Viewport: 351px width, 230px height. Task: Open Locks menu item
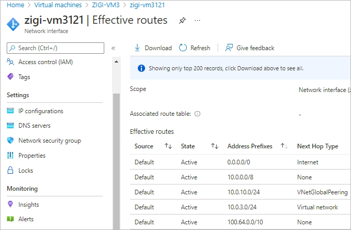(x=26, y=171)
